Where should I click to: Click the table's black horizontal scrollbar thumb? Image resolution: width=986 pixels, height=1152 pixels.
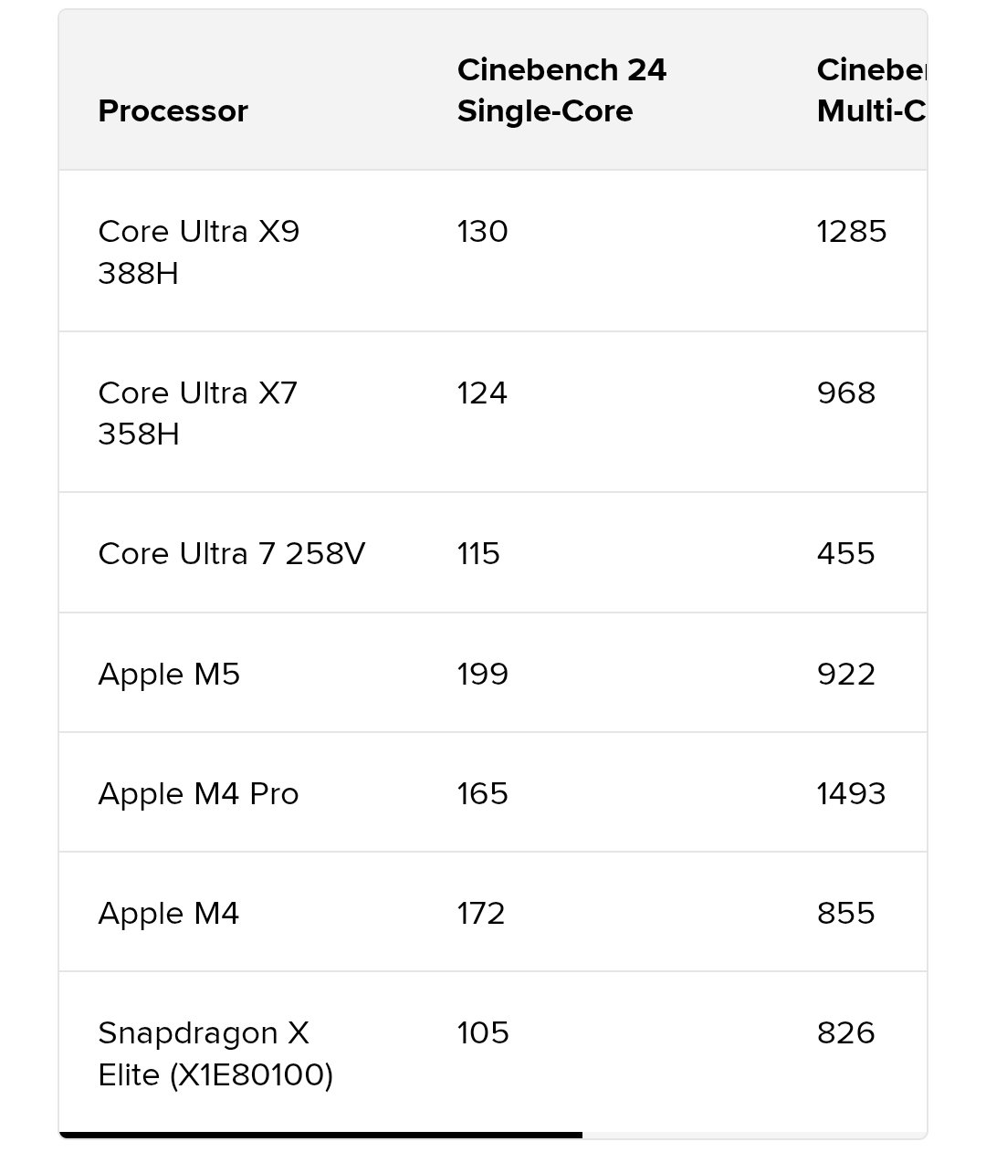[320, 1135]
